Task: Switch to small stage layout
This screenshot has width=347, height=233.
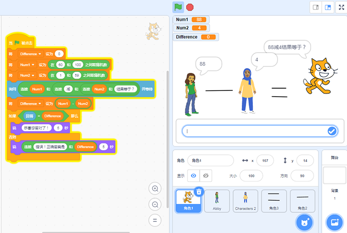Action: (315, 8)
